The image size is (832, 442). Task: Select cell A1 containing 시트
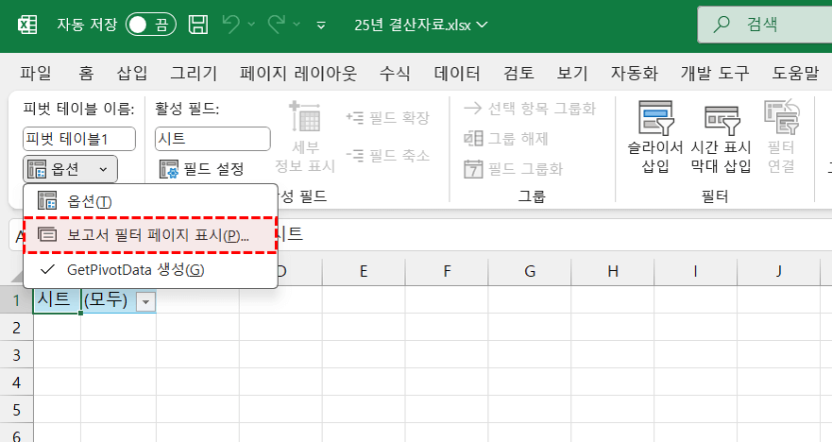click(57, 299)
